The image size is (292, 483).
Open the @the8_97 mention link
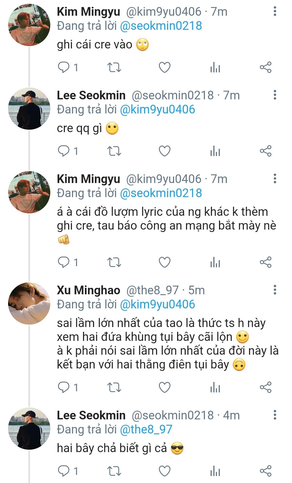pyautogui.click(x=146, y=429)
